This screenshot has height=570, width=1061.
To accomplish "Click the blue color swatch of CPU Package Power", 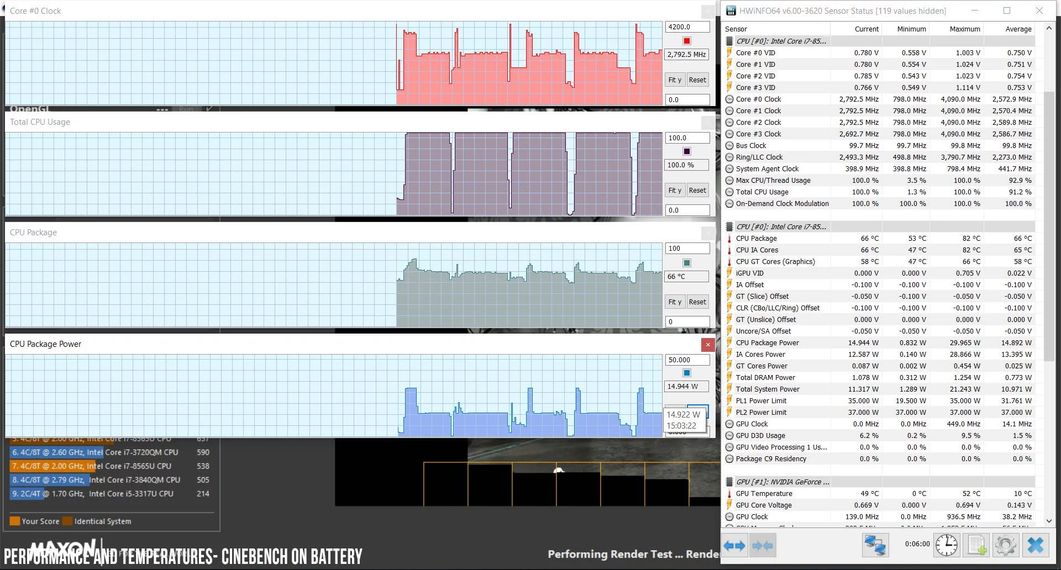I will (686, 373).
